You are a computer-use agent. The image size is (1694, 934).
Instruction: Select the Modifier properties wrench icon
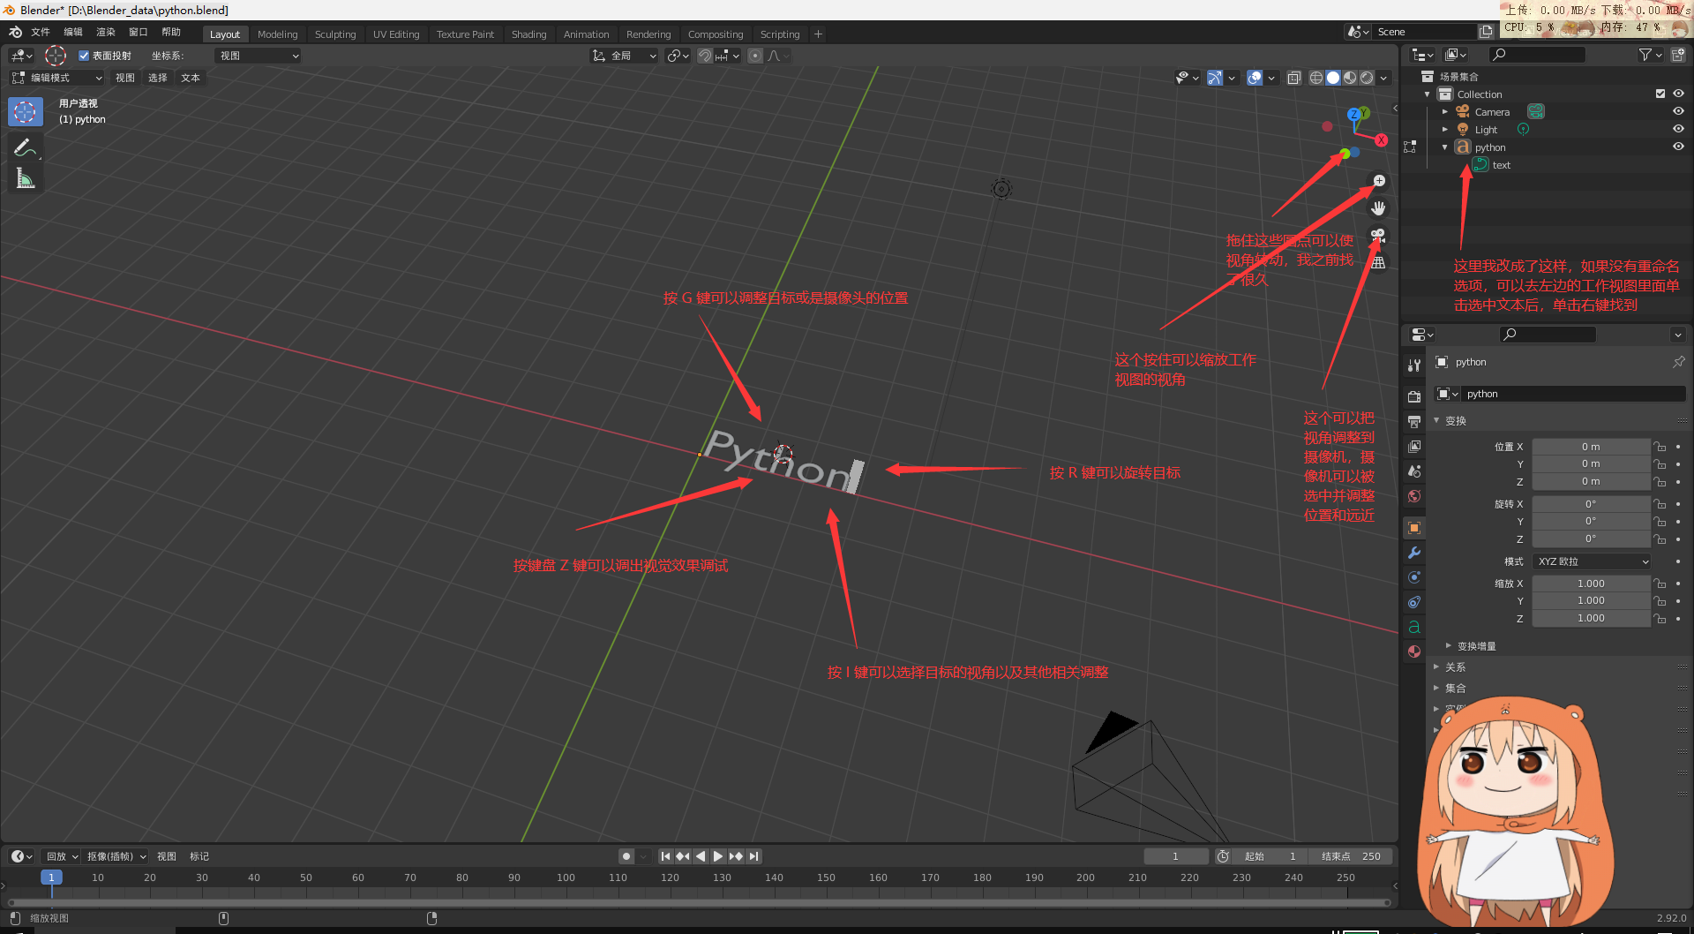pyautogui.click(x=1414, y=553)
